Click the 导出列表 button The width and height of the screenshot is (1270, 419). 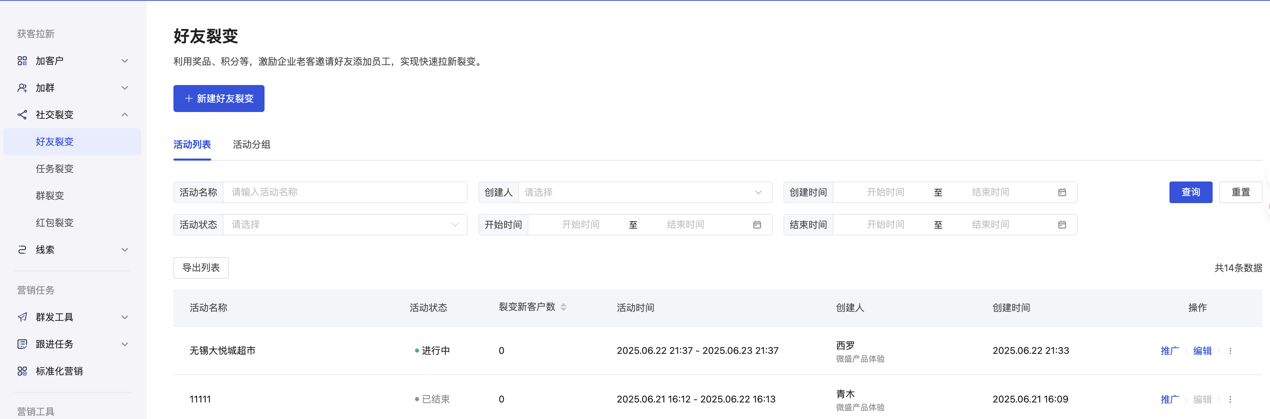click(x=201, y=268)
